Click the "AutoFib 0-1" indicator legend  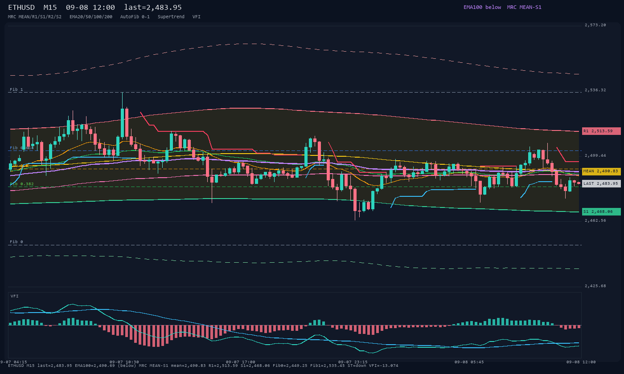pos(135,17)
